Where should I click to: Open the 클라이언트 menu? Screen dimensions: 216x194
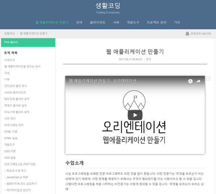click(98, 23)
